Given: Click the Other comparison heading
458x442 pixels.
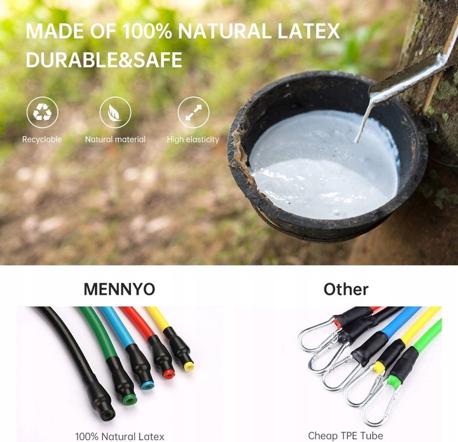Looking at the screenshot, I should point(346,289).
